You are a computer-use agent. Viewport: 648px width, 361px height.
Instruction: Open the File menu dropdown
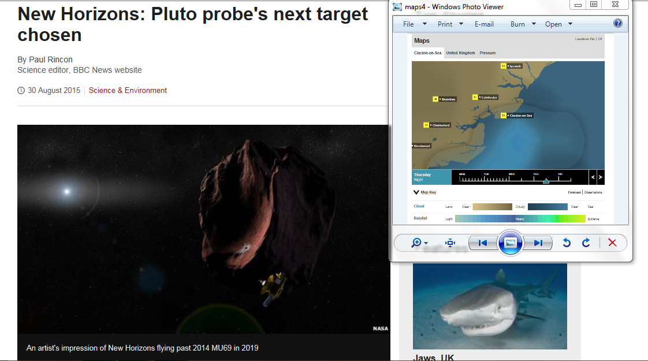point(415,24)
